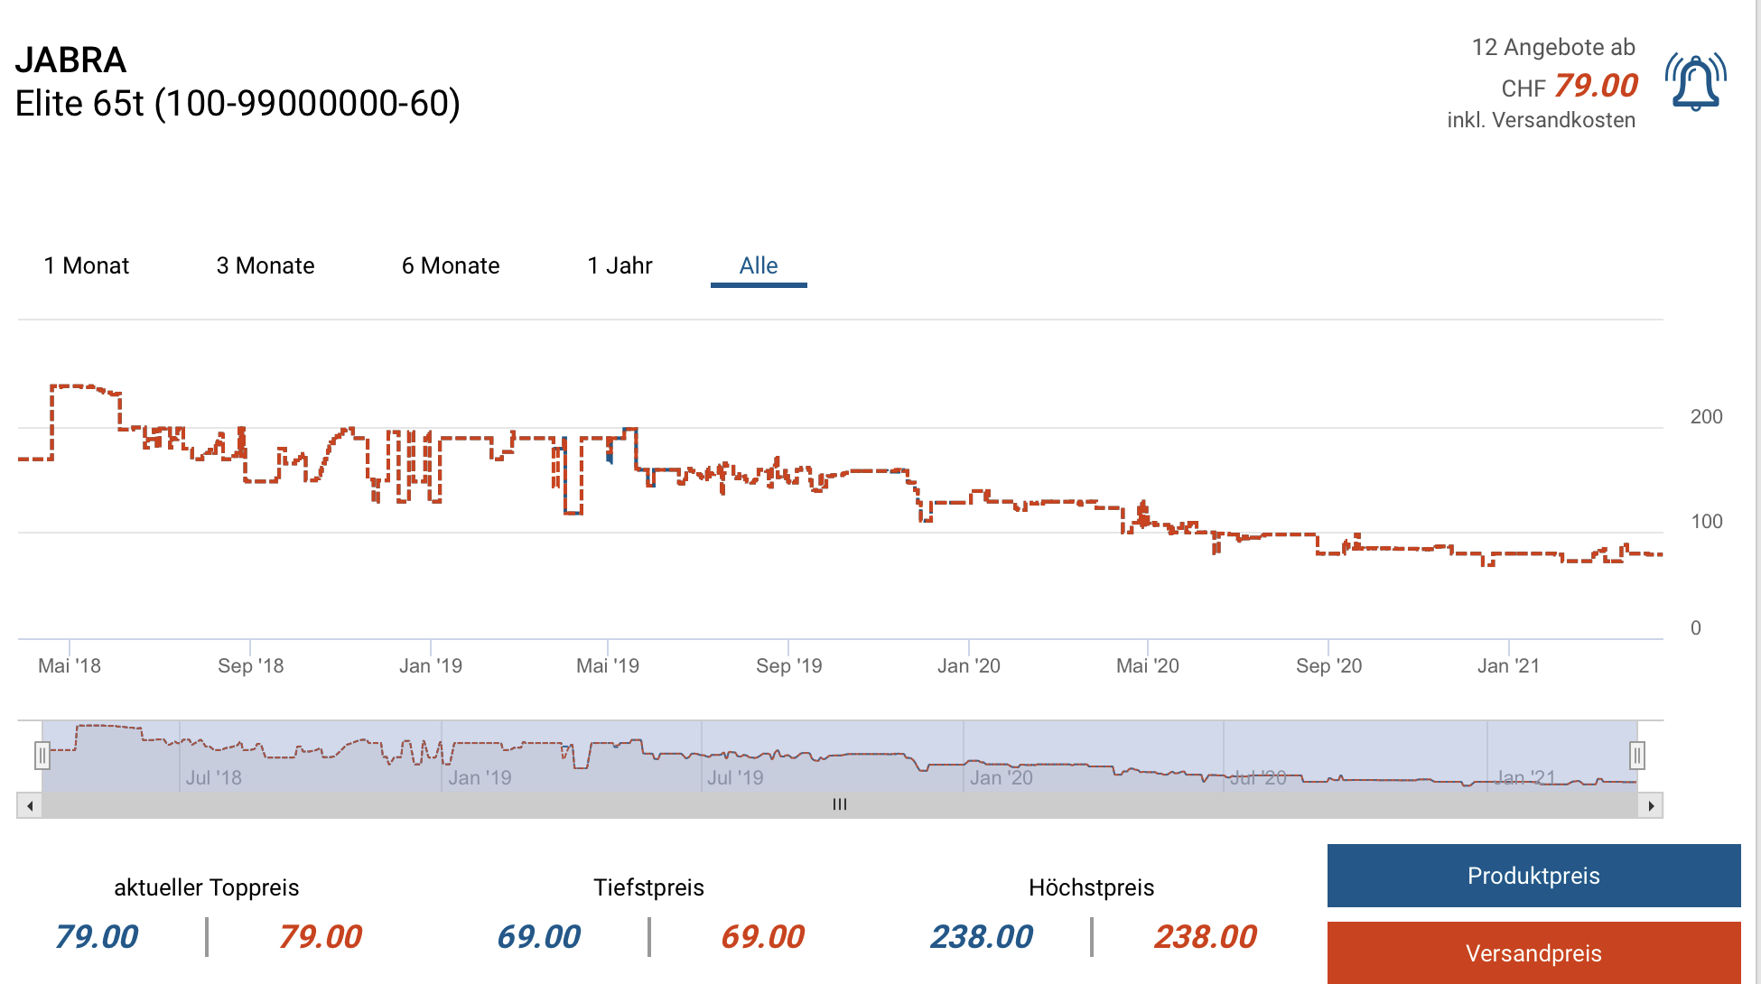Click the 12 Angebote ab text
The width and height of the screenshot is (1761, 984).
point(1553,47)
